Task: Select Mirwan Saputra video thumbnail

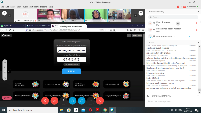Action: coord(49,15)
